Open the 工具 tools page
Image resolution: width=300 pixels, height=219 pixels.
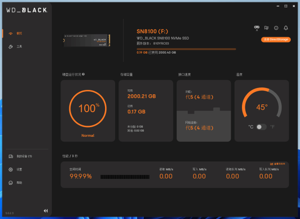tap(15, 46)
